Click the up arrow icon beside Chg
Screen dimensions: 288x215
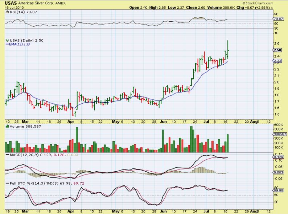pyautogui.click(x=272, y=8)
